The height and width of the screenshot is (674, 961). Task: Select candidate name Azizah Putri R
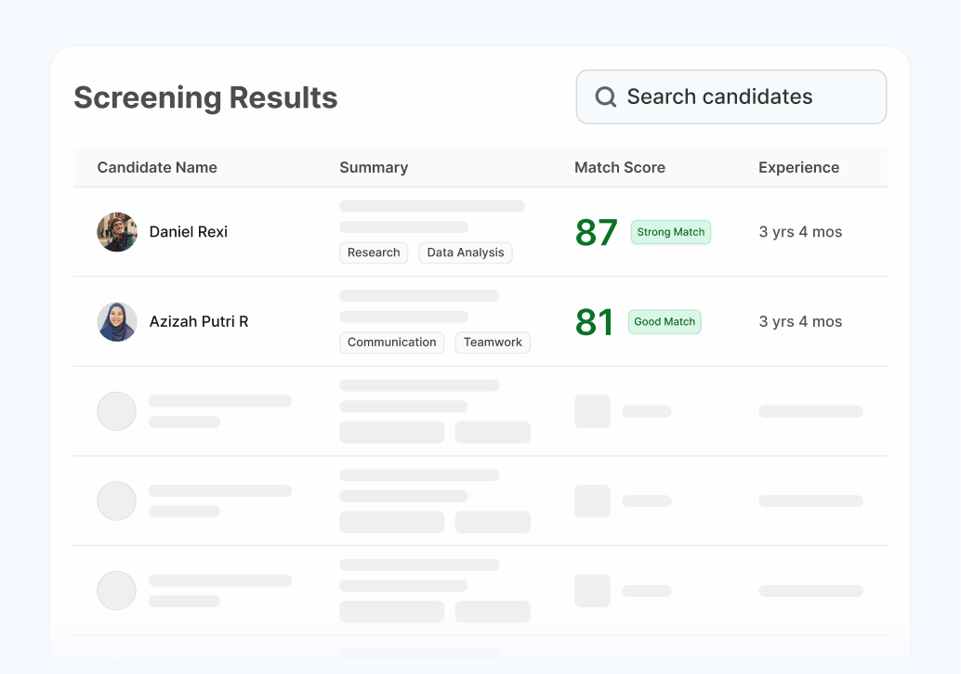(199, 321)
